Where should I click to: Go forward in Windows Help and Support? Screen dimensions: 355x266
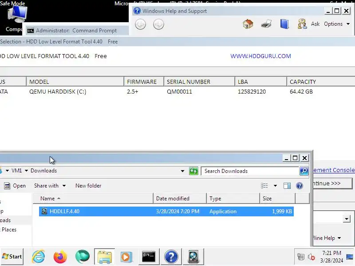pos(158,24)
